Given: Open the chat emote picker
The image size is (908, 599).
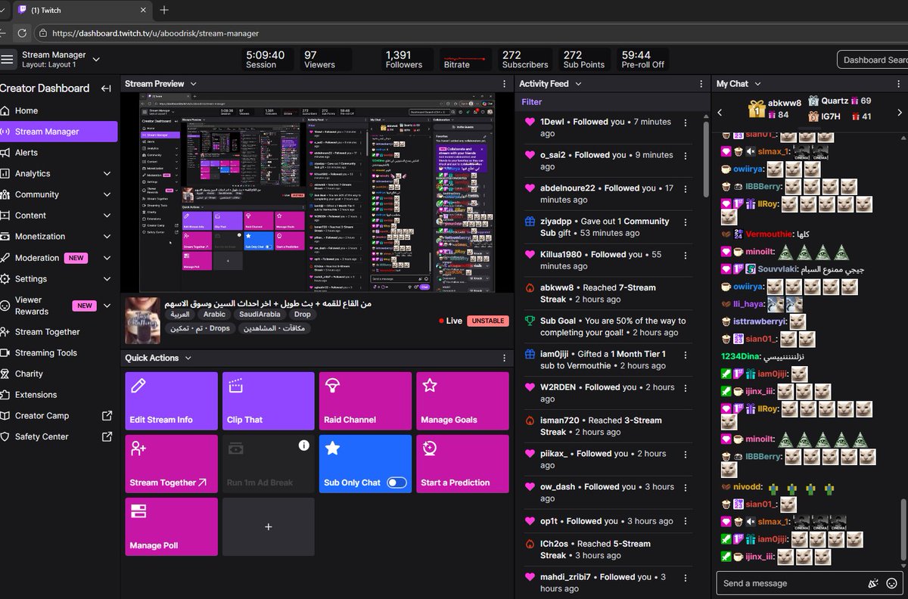Looking at the screenshot, I should coord(891,583).
